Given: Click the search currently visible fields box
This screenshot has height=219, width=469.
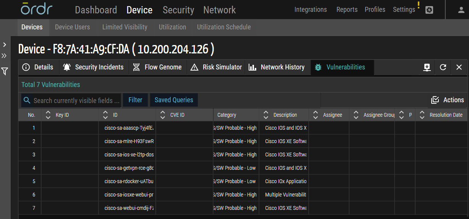Looking at the screenshot, I should tap(76, 100).
